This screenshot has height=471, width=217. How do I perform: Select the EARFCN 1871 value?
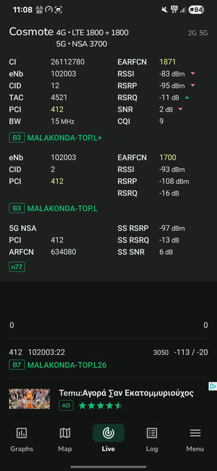pos(168,62)
